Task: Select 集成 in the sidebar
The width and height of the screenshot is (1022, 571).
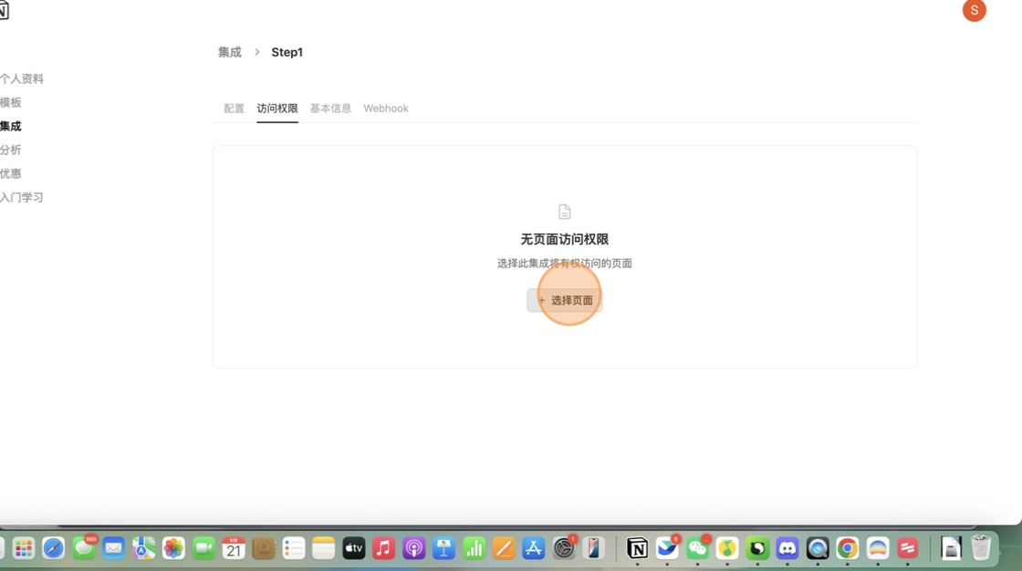Action: pyautogui.click(x=10, y=127)
